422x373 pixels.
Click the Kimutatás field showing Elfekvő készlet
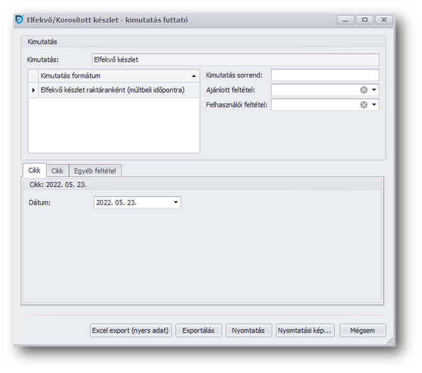(234, 60)
